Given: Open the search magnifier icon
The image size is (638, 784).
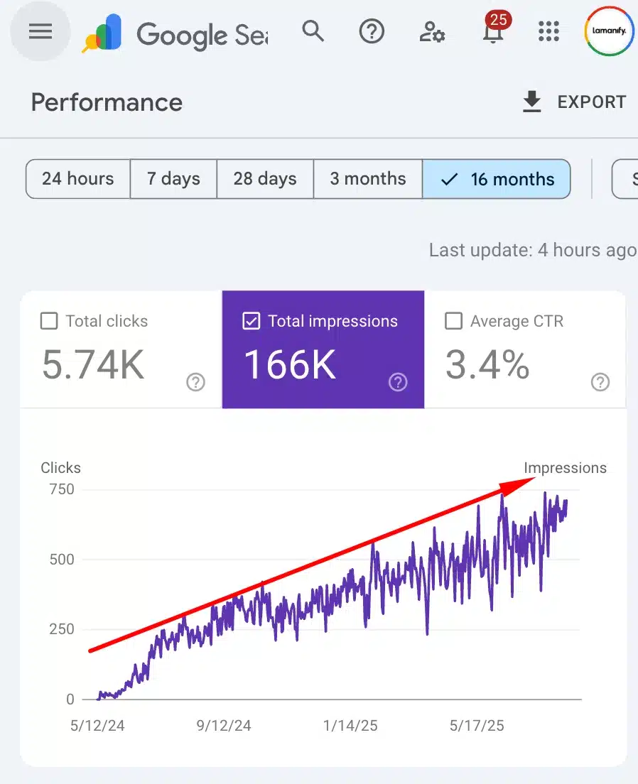Looking at the screenshot, I should pos(313,31).
